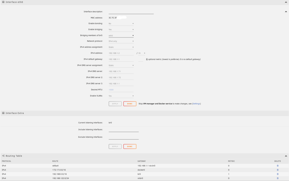Click the Routing Table section header icon
This screenshot has width=289, height=181.
[3, 156]
